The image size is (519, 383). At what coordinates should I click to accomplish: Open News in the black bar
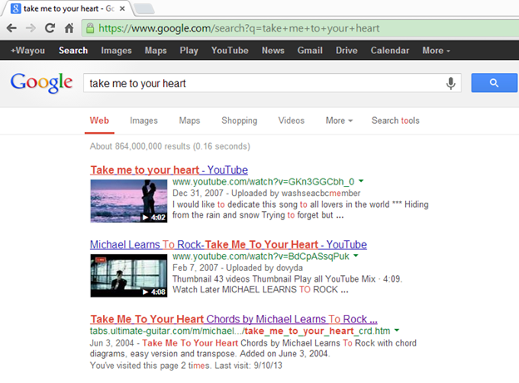(x=273, y=51)
